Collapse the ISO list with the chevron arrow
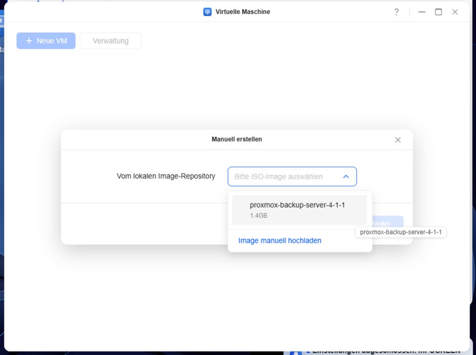Image resolution: width=476 pixels, height=355 pixels. 346,177
